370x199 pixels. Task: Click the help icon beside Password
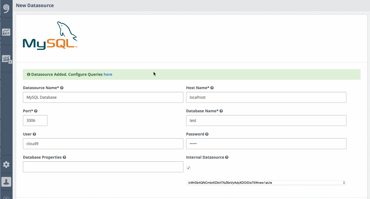(x=207, y=134)
